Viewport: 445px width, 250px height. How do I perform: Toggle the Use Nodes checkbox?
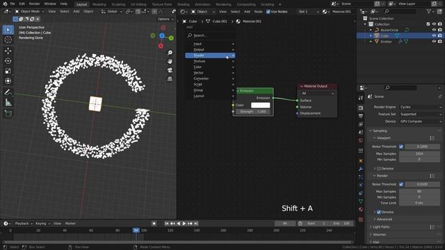click(268, 12)
